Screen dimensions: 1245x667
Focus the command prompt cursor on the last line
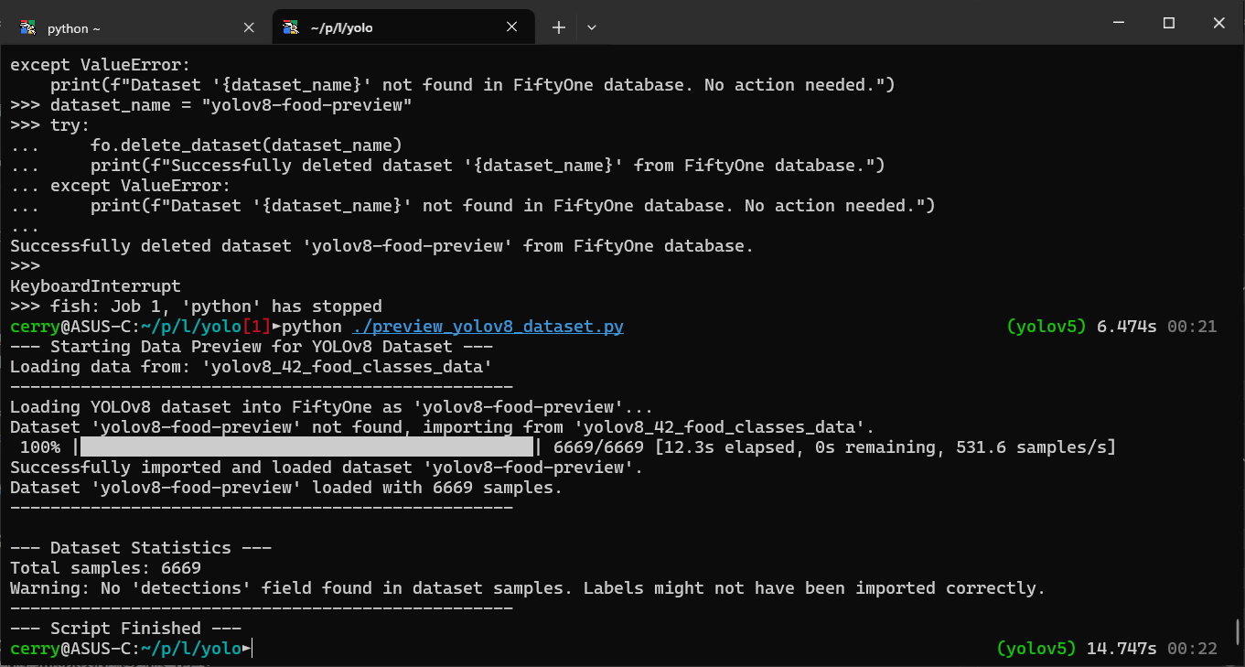[252, 649]
